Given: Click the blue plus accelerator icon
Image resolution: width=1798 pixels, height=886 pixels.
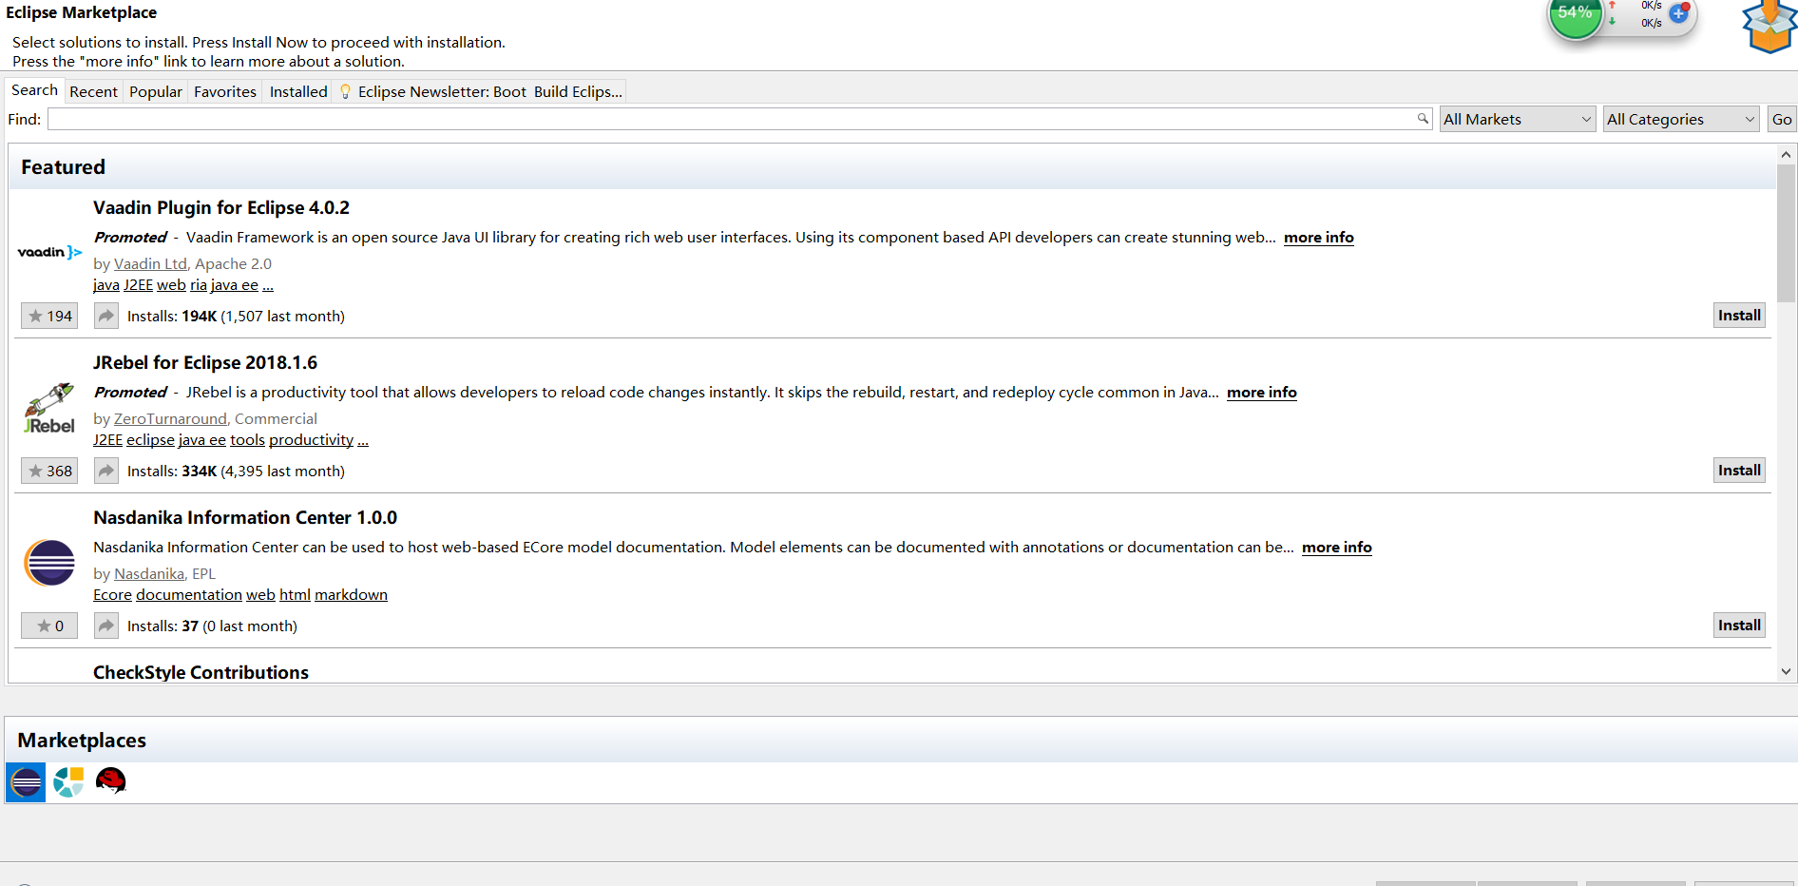Looking at the screenshot, I should 1679,13.
